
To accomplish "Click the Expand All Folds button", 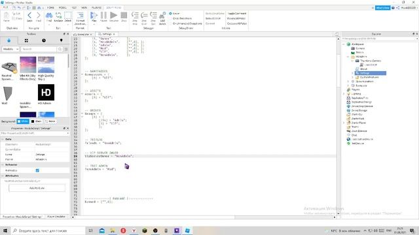I will point(236,18).
